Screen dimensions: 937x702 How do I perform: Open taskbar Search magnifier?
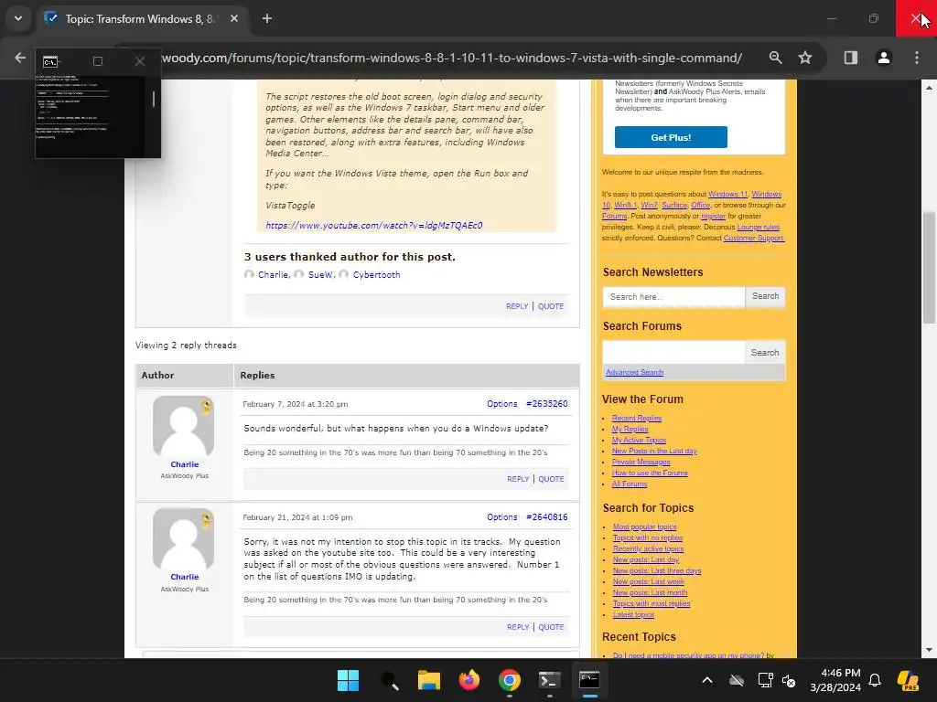pos(389,680)
